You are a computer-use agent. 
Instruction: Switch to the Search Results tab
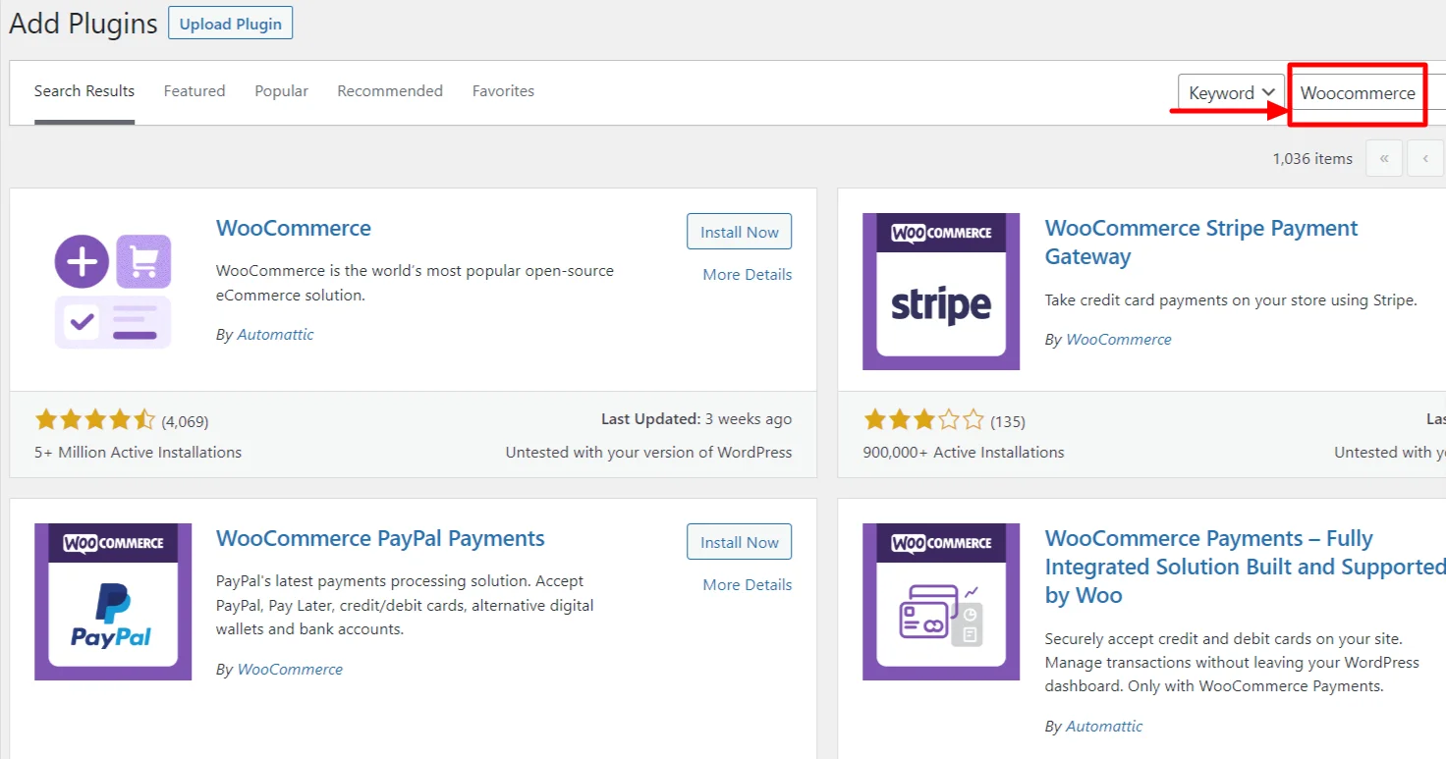84,91
